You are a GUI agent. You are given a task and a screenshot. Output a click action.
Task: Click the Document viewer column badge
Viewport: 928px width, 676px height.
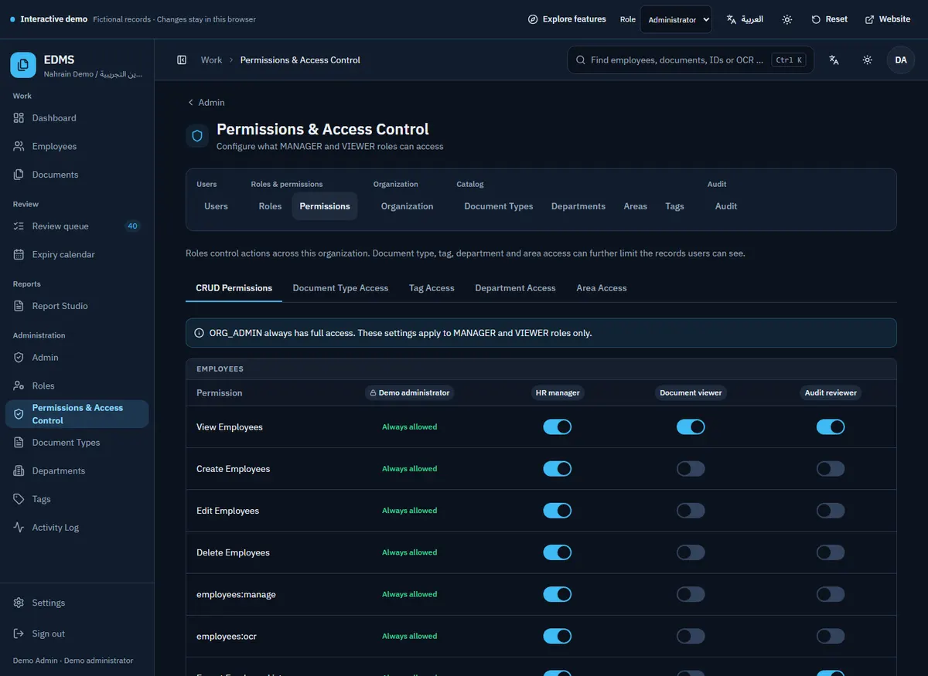[x=691, y=392]
